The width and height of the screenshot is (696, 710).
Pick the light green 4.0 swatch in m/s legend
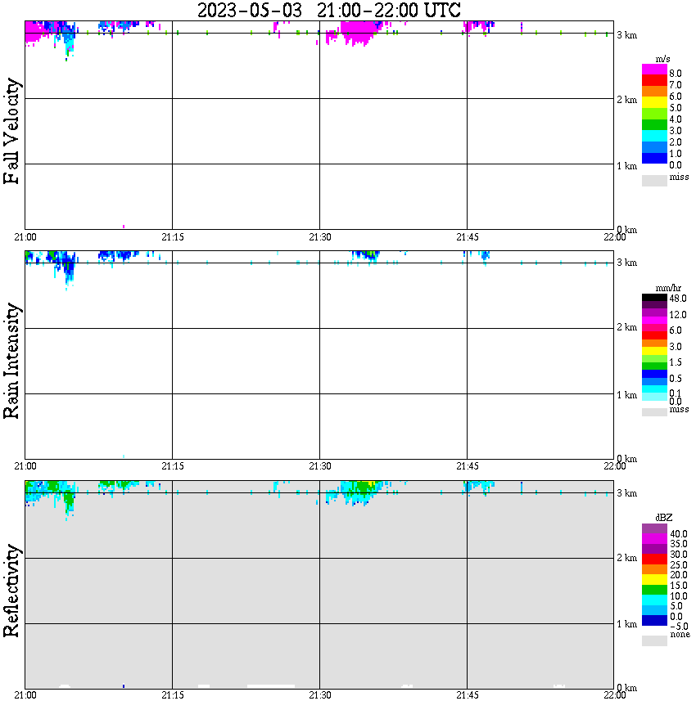654,113
